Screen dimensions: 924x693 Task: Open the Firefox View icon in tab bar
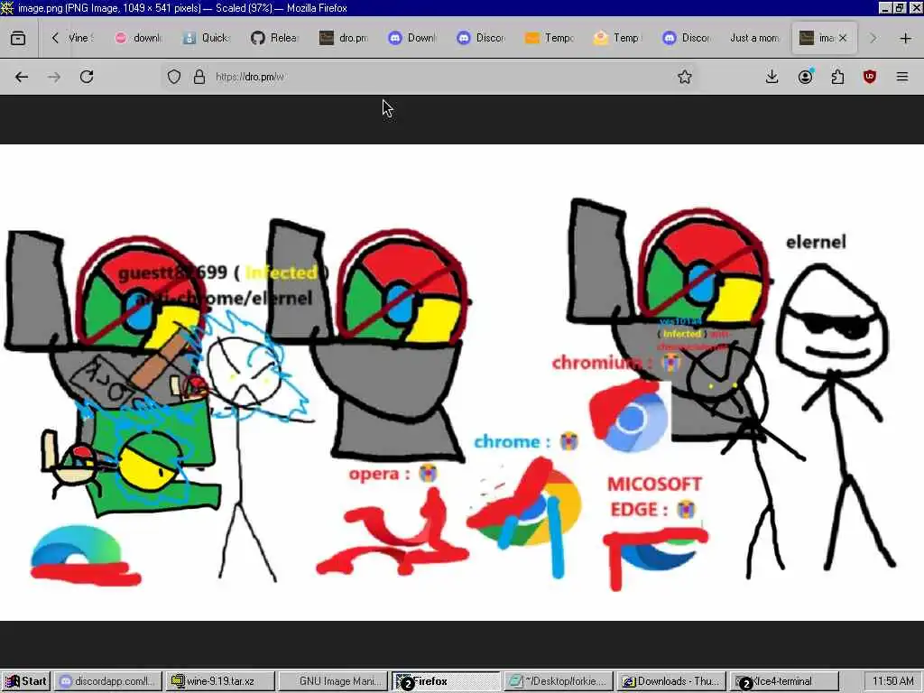(x=18, y=38)
